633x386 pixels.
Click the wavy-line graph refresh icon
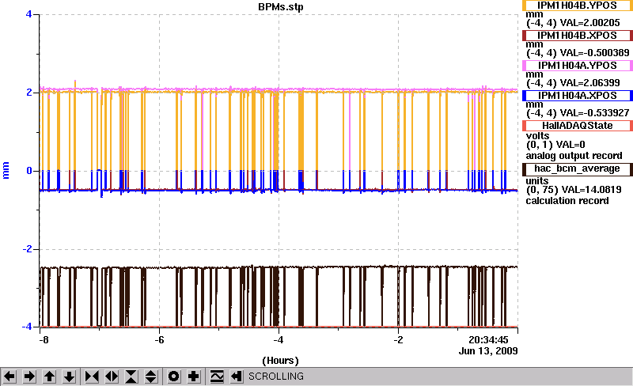[217, 377]
